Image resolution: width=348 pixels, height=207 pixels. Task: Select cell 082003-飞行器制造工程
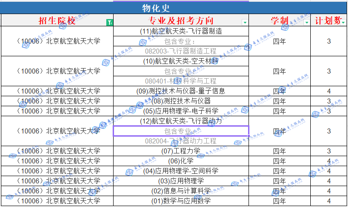181,51
